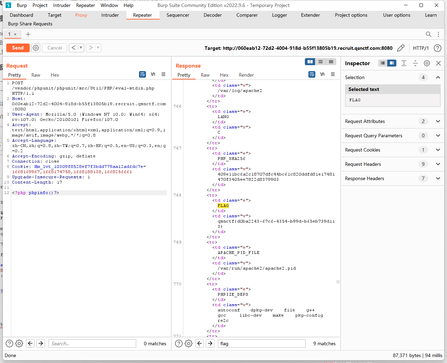Click the Cancel button
Screen dimensions: 447x363
pyautogui.click(x=54, y=48)
